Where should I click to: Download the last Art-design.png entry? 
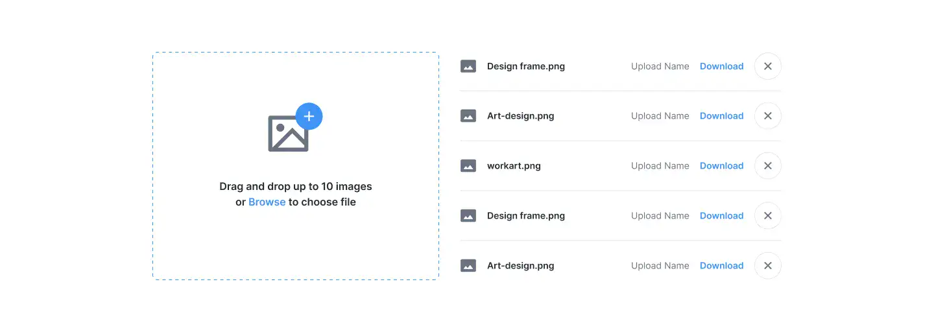[x=721, y=266]
